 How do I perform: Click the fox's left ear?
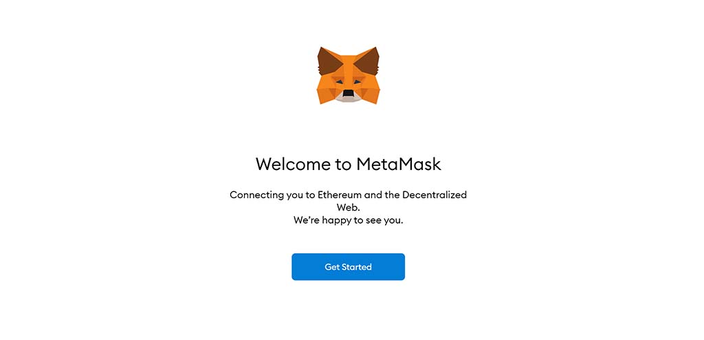(329, 62)
